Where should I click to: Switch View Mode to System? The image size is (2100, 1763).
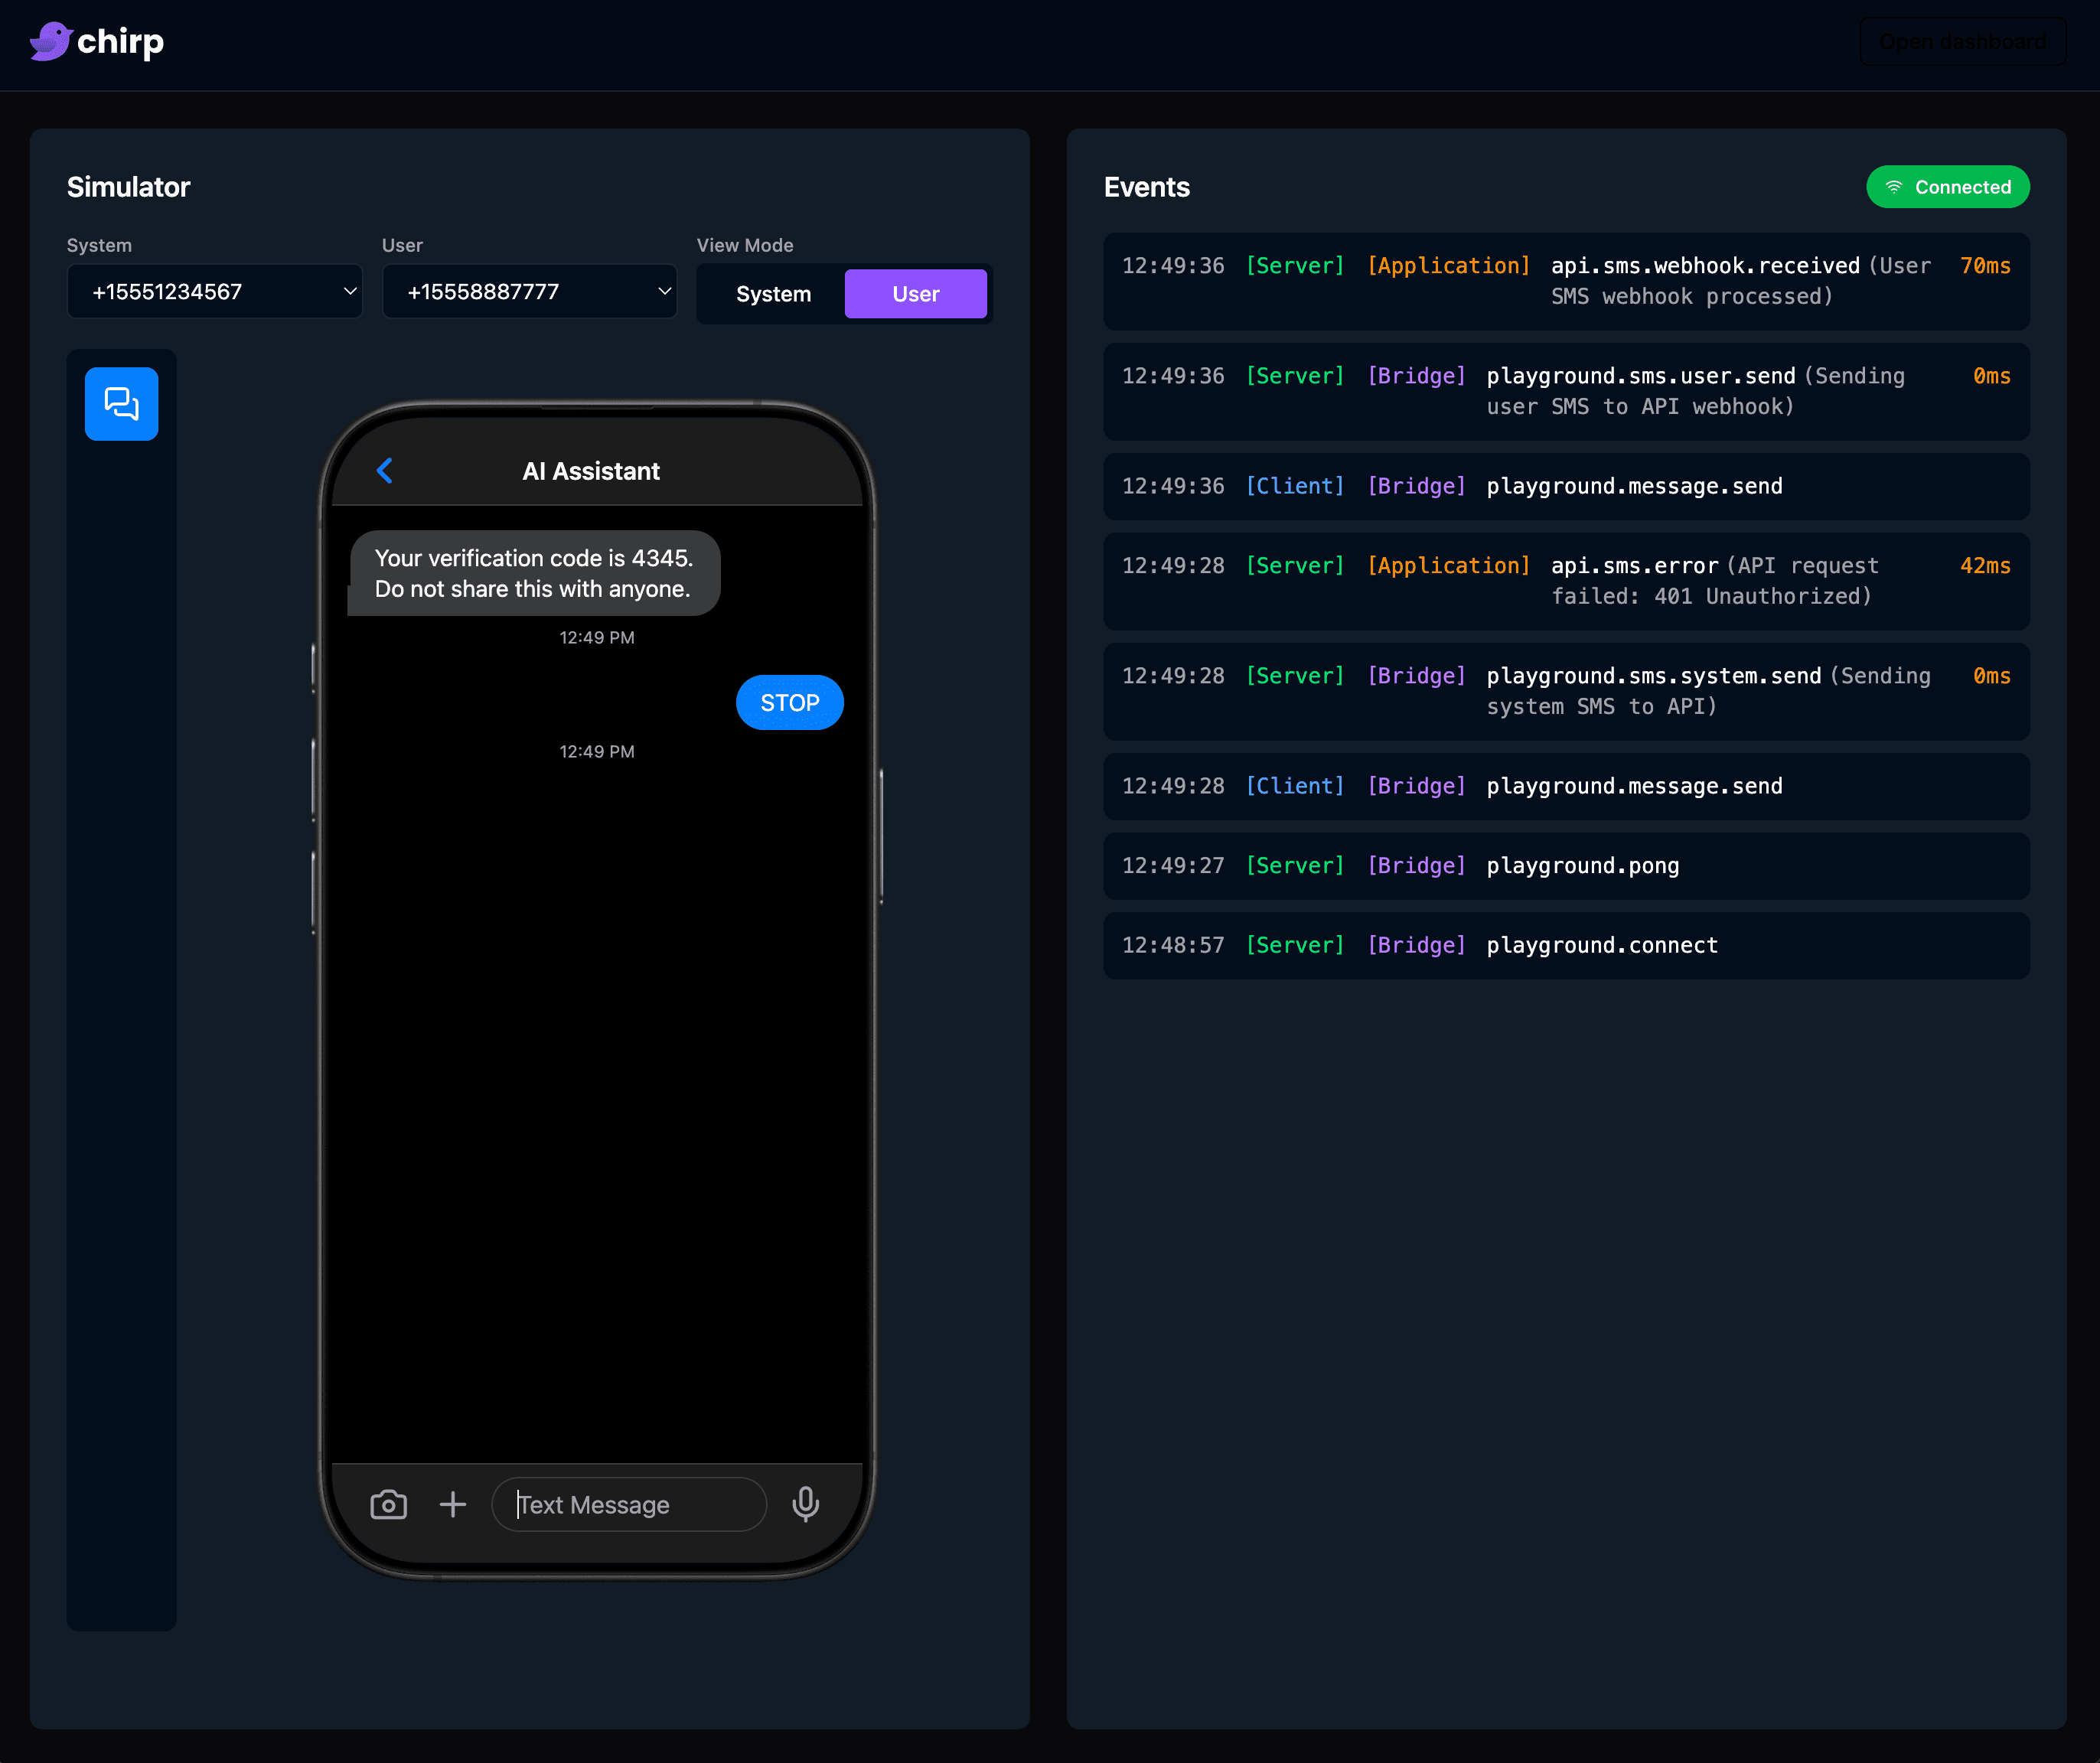coord(773,293)
